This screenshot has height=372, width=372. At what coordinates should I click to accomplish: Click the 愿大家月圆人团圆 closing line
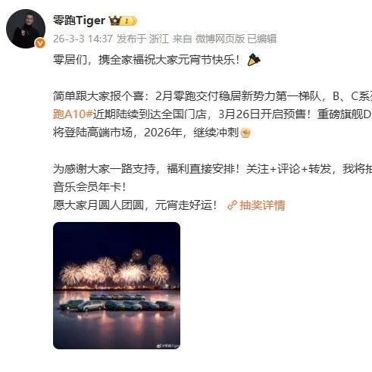coord(135,205)
